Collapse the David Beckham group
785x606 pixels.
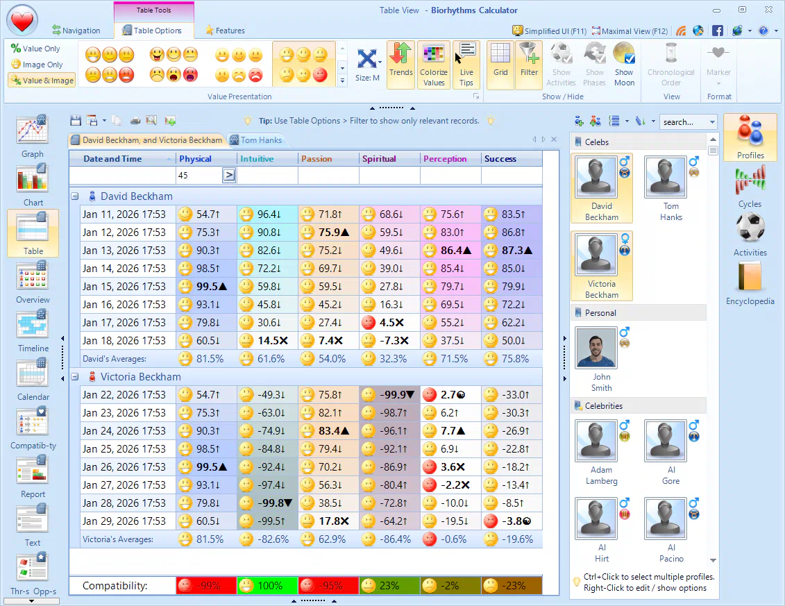tap(75, 196)
